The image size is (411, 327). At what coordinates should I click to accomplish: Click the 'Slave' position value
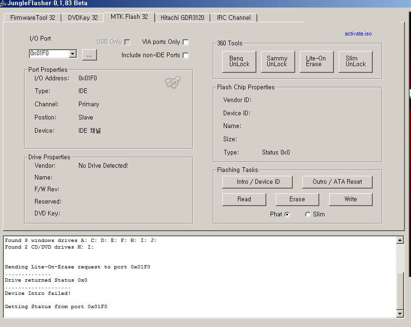click(x=86, y=118)
